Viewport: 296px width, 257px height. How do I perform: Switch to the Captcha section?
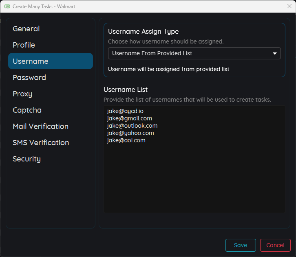(x=27, y=110)
